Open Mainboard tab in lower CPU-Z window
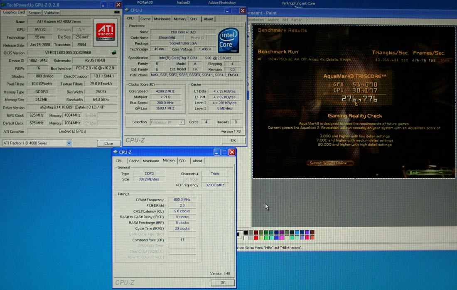The image size is (457, 290). (151, 161)
